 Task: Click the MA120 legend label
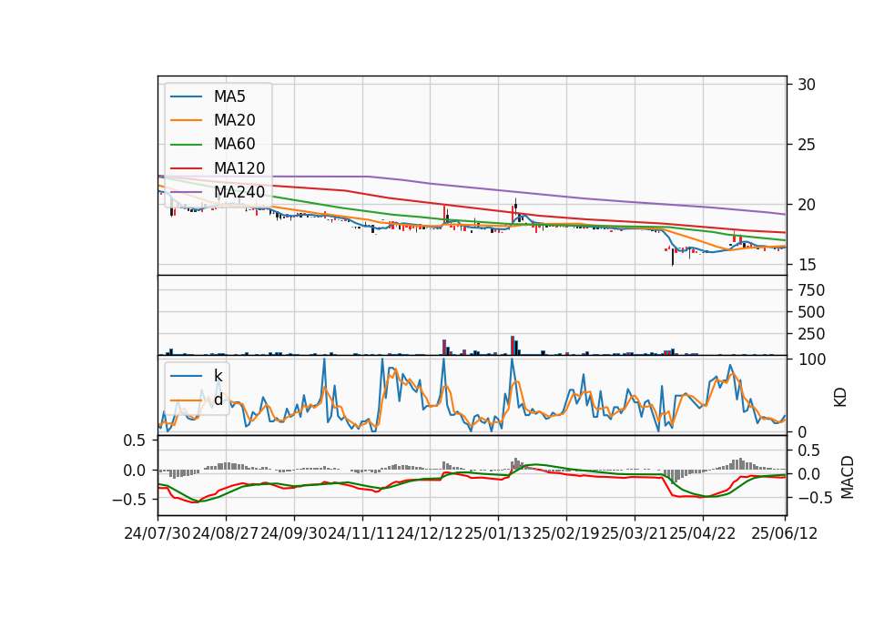coord(239,168)
